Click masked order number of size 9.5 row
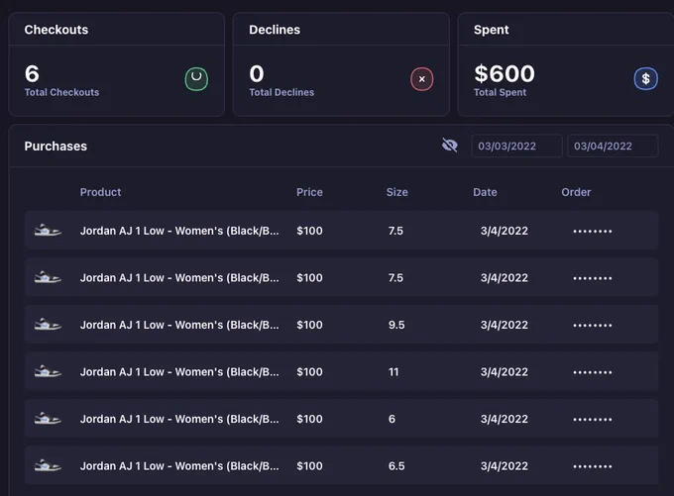 coord(593,326)
